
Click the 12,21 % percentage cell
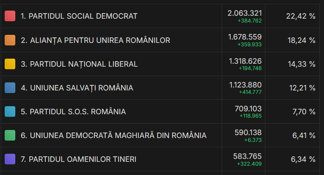click(x=301, y=88)
